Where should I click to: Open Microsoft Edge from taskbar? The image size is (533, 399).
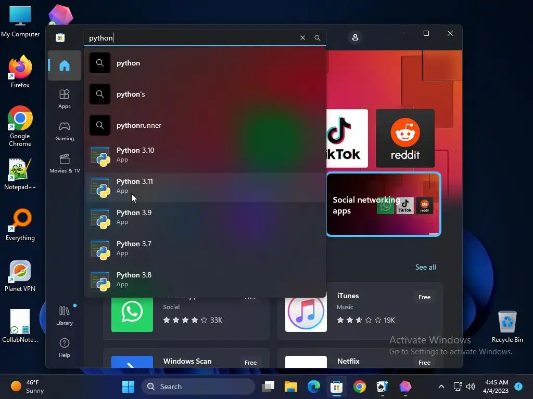314,387
